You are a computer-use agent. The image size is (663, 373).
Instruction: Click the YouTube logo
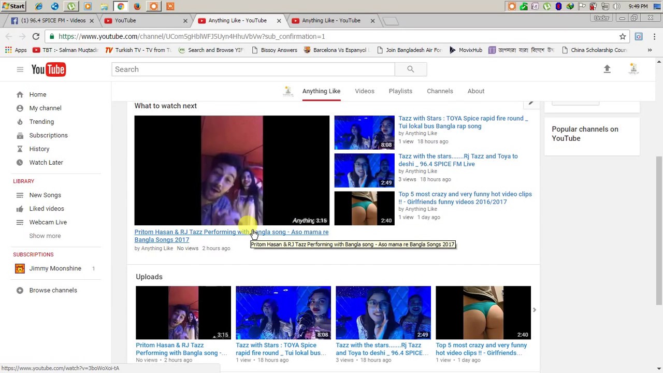48,69
